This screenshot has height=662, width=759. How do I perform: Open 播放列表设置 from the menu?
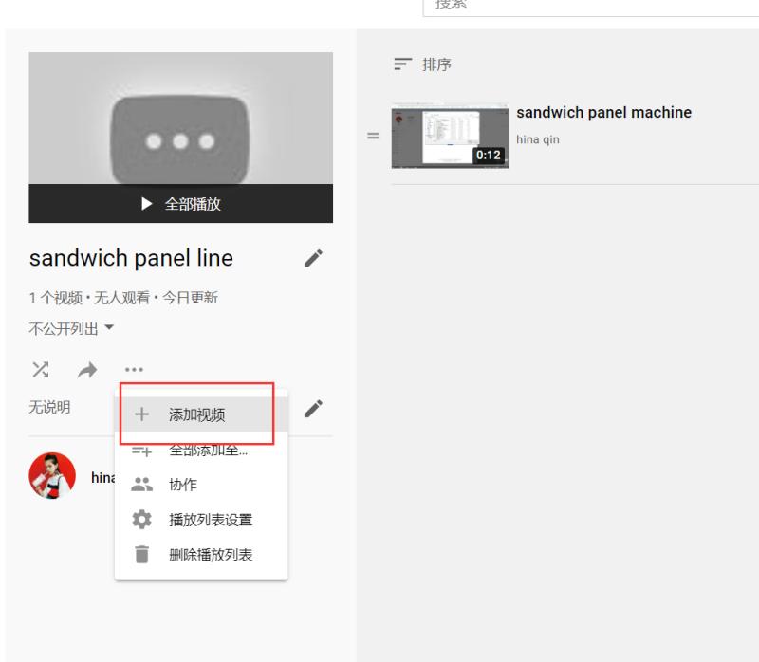point(210,520)
